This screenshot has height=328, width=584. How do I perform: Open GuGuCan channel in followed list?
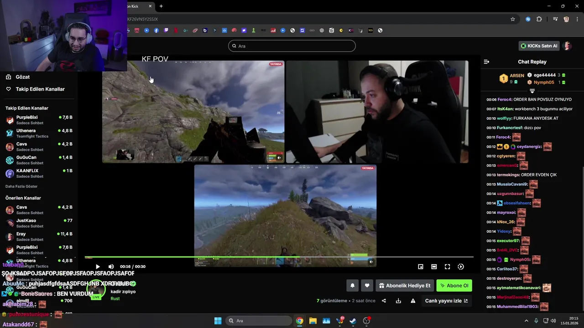pos(39,160)
